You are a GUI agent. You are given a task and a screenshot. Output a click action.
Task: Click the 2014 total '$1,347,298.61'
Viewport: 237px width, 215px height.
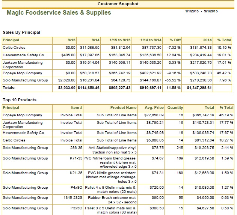pos(199,88)
